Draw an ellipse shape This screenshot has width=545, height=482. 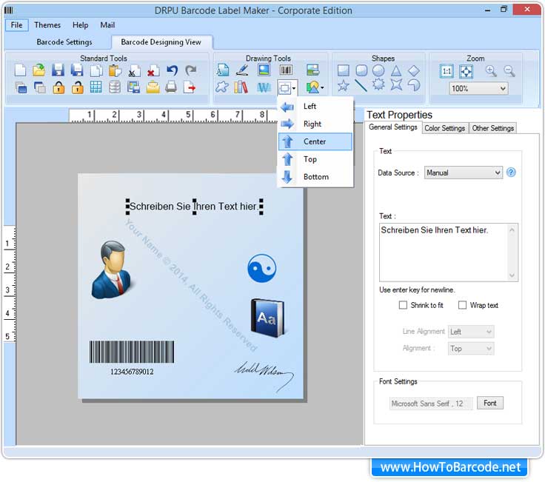coord(378,70)
